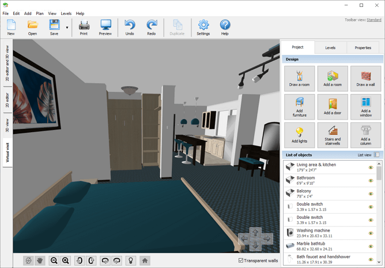Expand the Save options dropdown arrow
The image size is (385, 268).
[67, 28]
